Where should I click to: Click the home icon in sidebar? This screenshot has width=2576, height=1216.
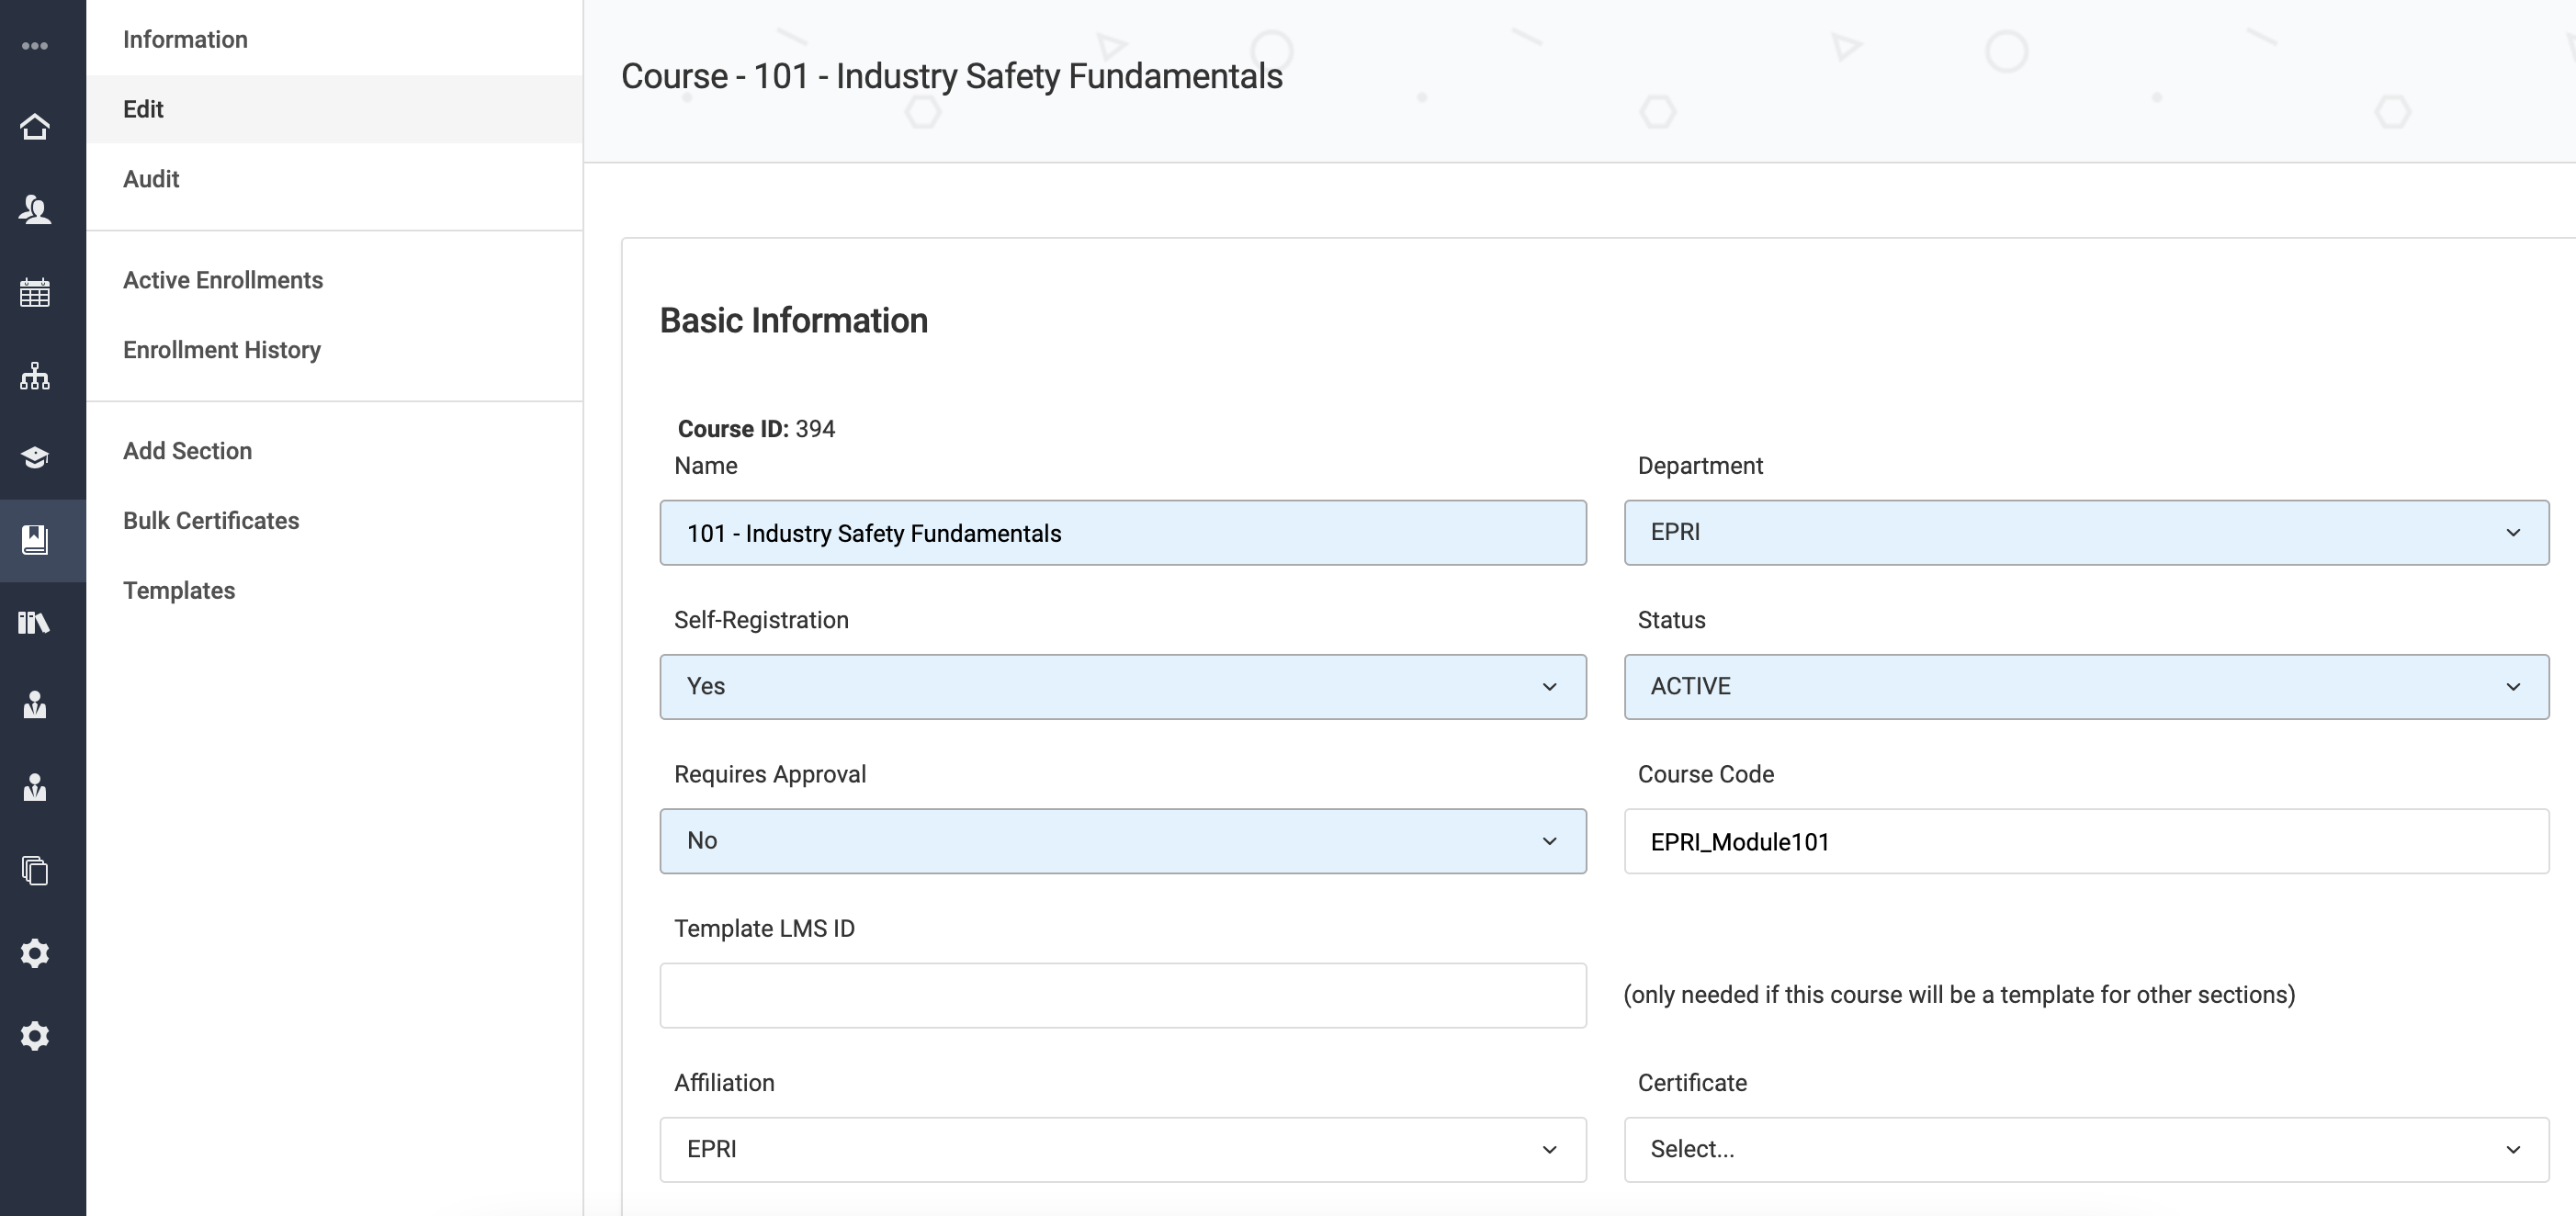pos(35,127)
